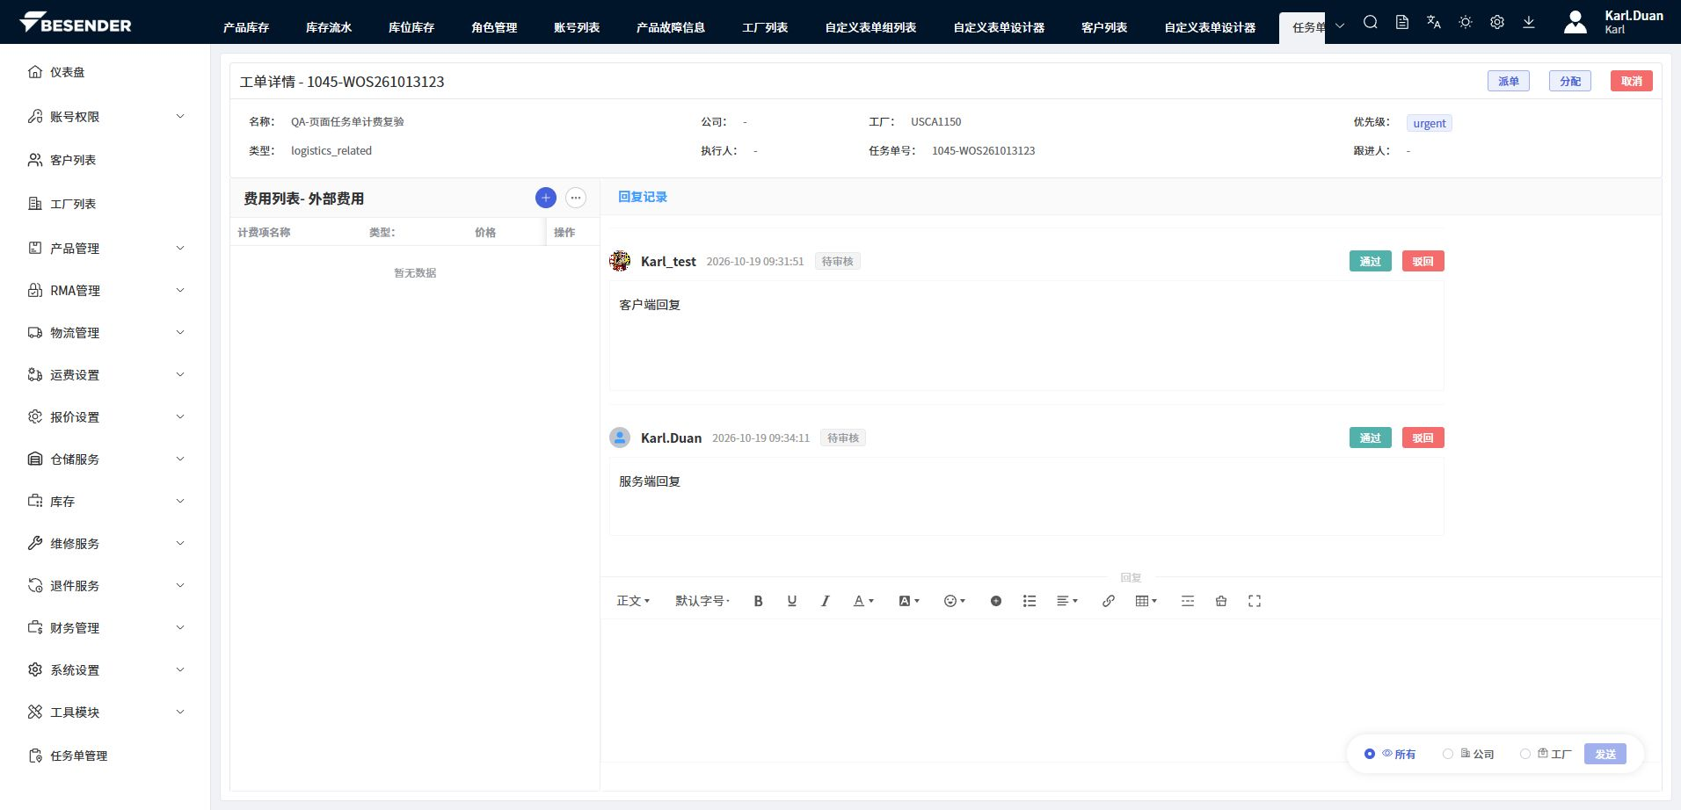Click the download icon in top bar
The height and width of the screenshot is (810, 1681).
click(x=1529, y=23)
